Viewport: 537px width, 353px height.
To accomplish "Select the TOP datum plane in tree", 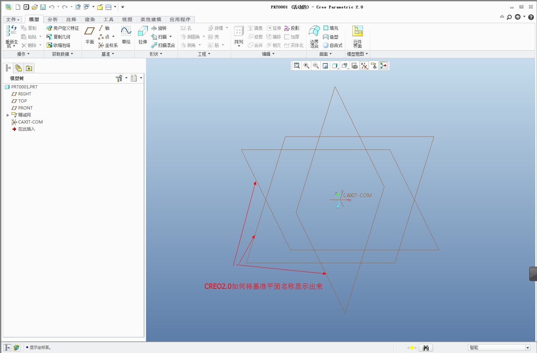I will (19, 101).
